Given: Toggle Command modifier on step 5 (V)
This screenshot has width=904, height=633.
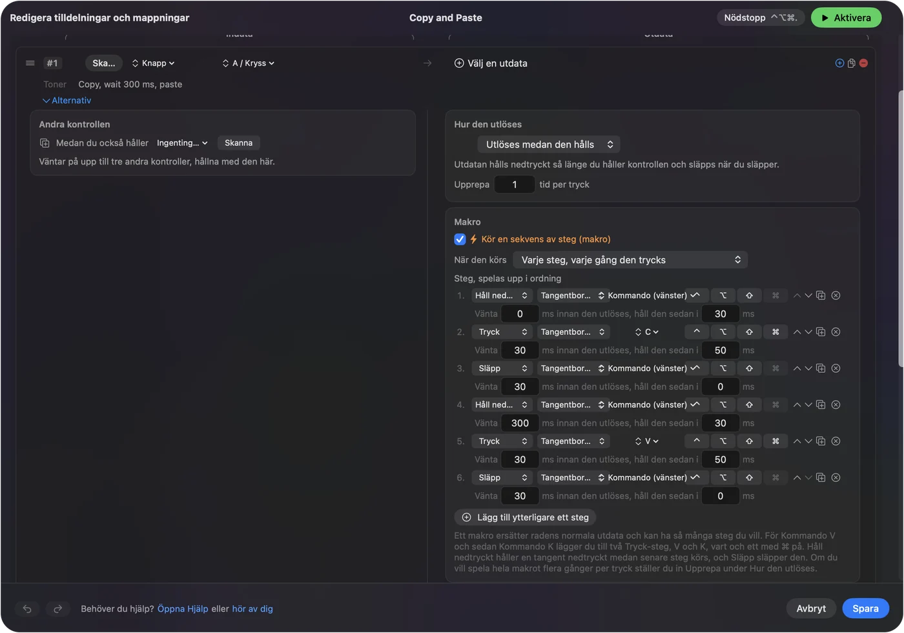Looking at the screenshot, I should (776, 441).
